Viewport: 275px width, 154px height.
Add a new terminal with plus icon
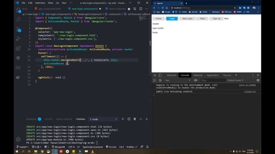123,119
